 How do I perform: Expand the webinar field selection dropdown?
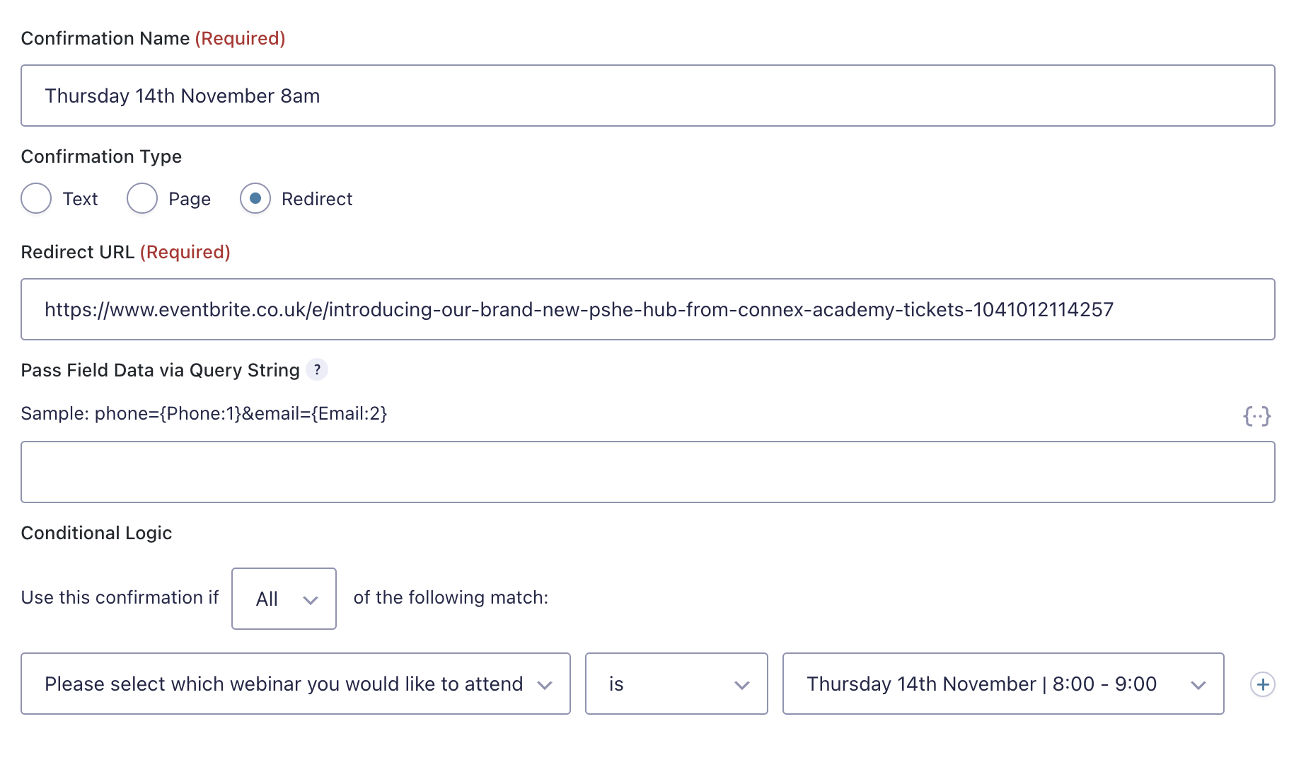[x=296, y=684]
